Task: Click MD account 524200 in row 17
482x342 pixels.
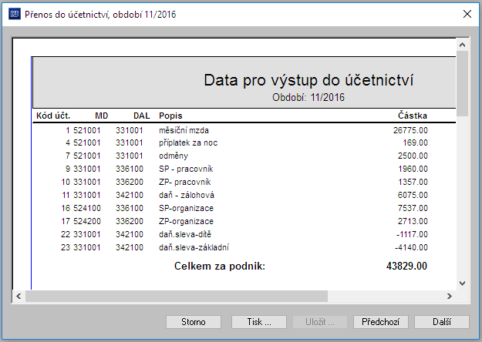Action: (x=87, y=221)
